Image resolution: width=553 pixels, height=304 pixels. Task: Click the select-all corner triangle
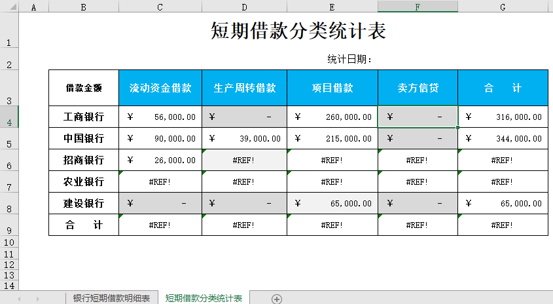(x=9, y=7)
